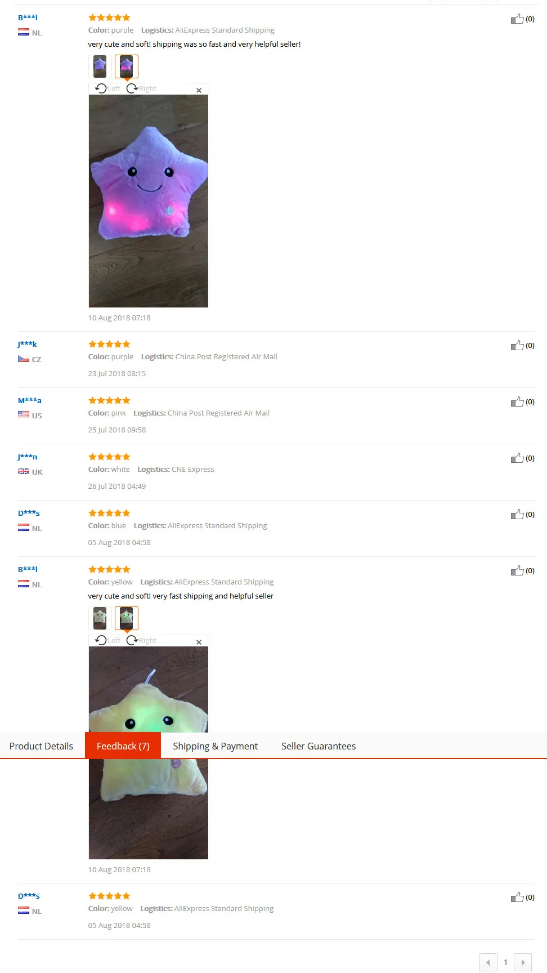Close the enlarged yellow star photo
The height and width of the screenshot is (973, 547).
pos(199,642)
